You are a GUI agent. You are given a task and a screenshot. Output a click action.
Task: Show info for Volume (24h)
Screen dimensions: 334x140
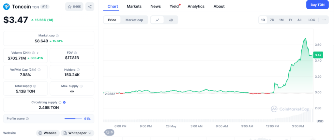tap(34, 53)
